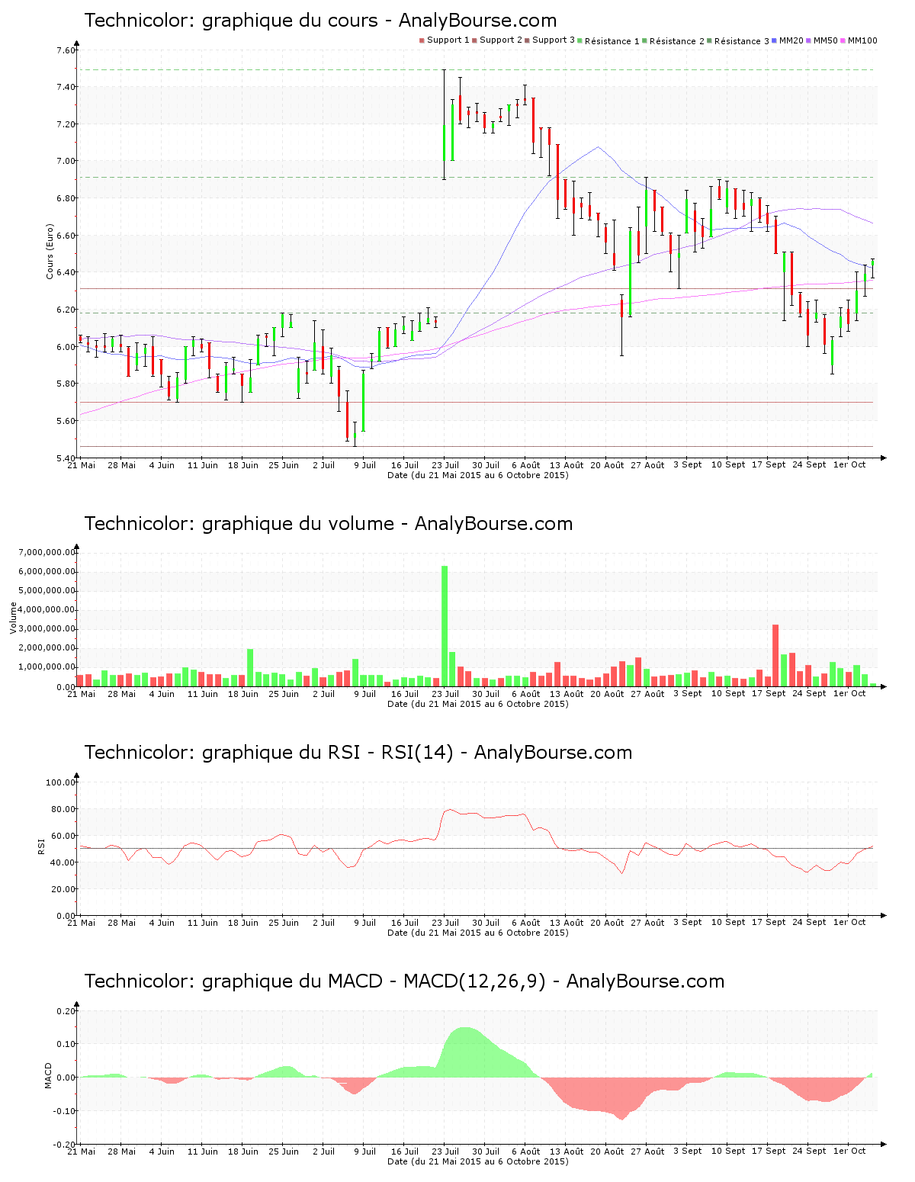Click the tallest green volume bar at 23 Juil
Image resolution: width=915 pixels, height=1182 pixels.
coord(445,626)
